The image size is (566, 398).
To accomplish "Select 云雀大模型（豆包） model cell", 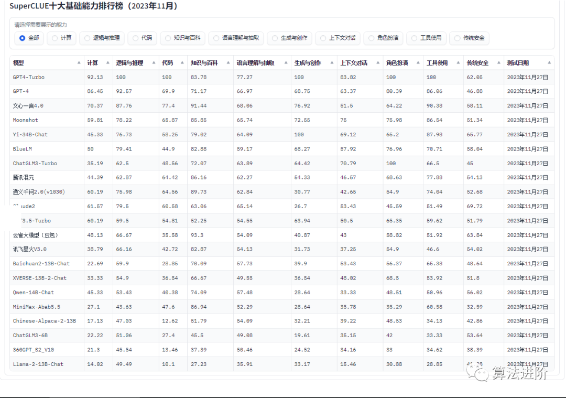I will (x=47, y=235).
